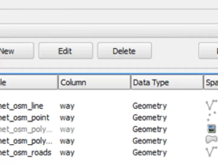Click the way cell in osm_line row

tap(67, 106)
